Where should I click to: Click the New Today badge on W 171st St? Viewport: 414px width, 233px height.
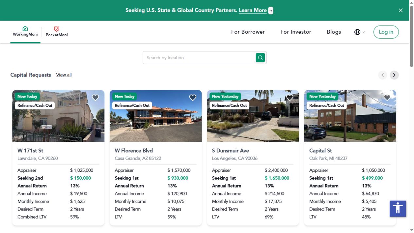27,97
